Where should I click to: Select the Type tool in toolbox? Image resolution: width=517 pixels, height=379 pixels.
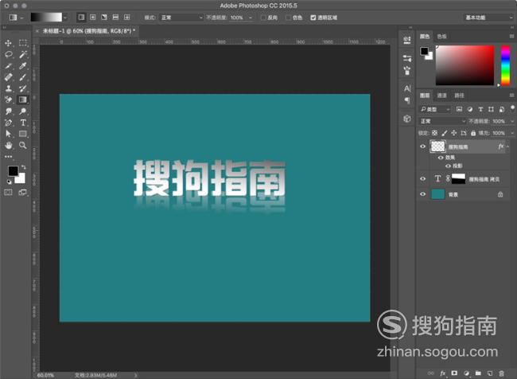[x=23, y=123]
